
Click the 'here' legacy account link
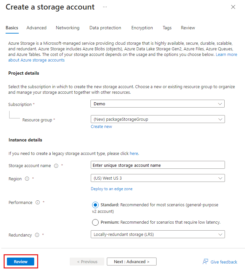coord(134,154)
